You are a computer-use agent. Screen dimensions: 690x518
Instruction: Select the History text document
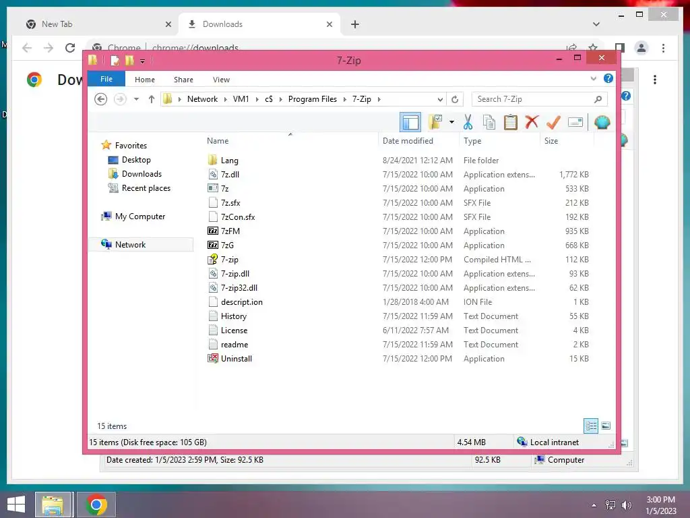coord(234,316)
